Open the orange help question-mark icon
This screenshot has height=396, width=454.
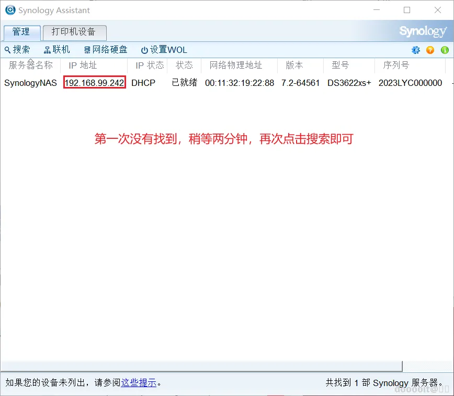click(x=430, y=49)
